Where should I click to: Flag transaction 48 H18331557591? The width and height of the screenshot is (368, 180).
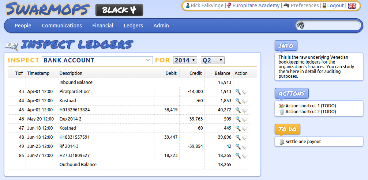tap(245, 138)
